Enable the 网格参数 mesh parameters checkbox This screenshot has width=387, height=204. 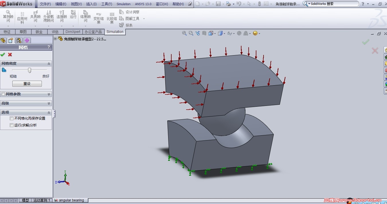(3, 94)
